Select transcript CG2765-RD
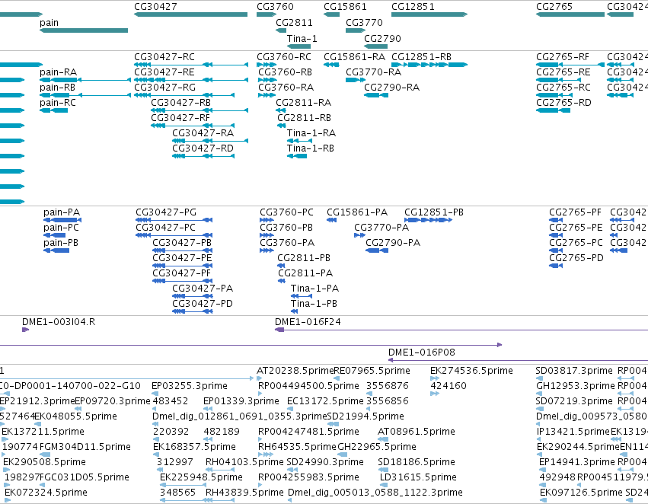The height and width of the screenshot is (504, 648). [x=554, y=110]
